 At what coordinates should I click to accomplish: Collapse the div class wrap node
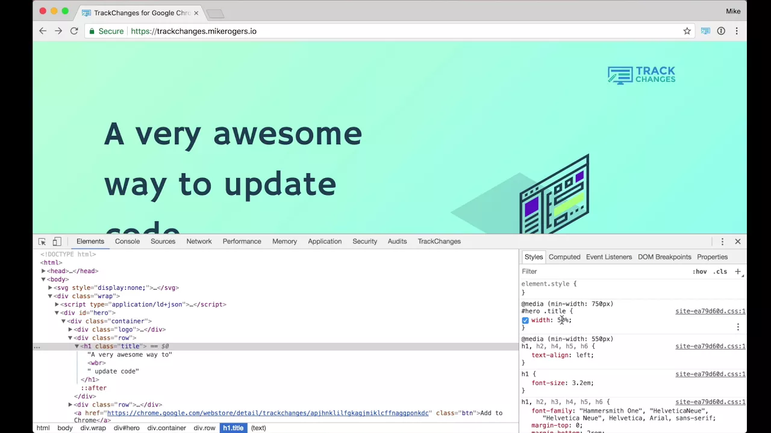pyautogui.click(x=50, y=296)
